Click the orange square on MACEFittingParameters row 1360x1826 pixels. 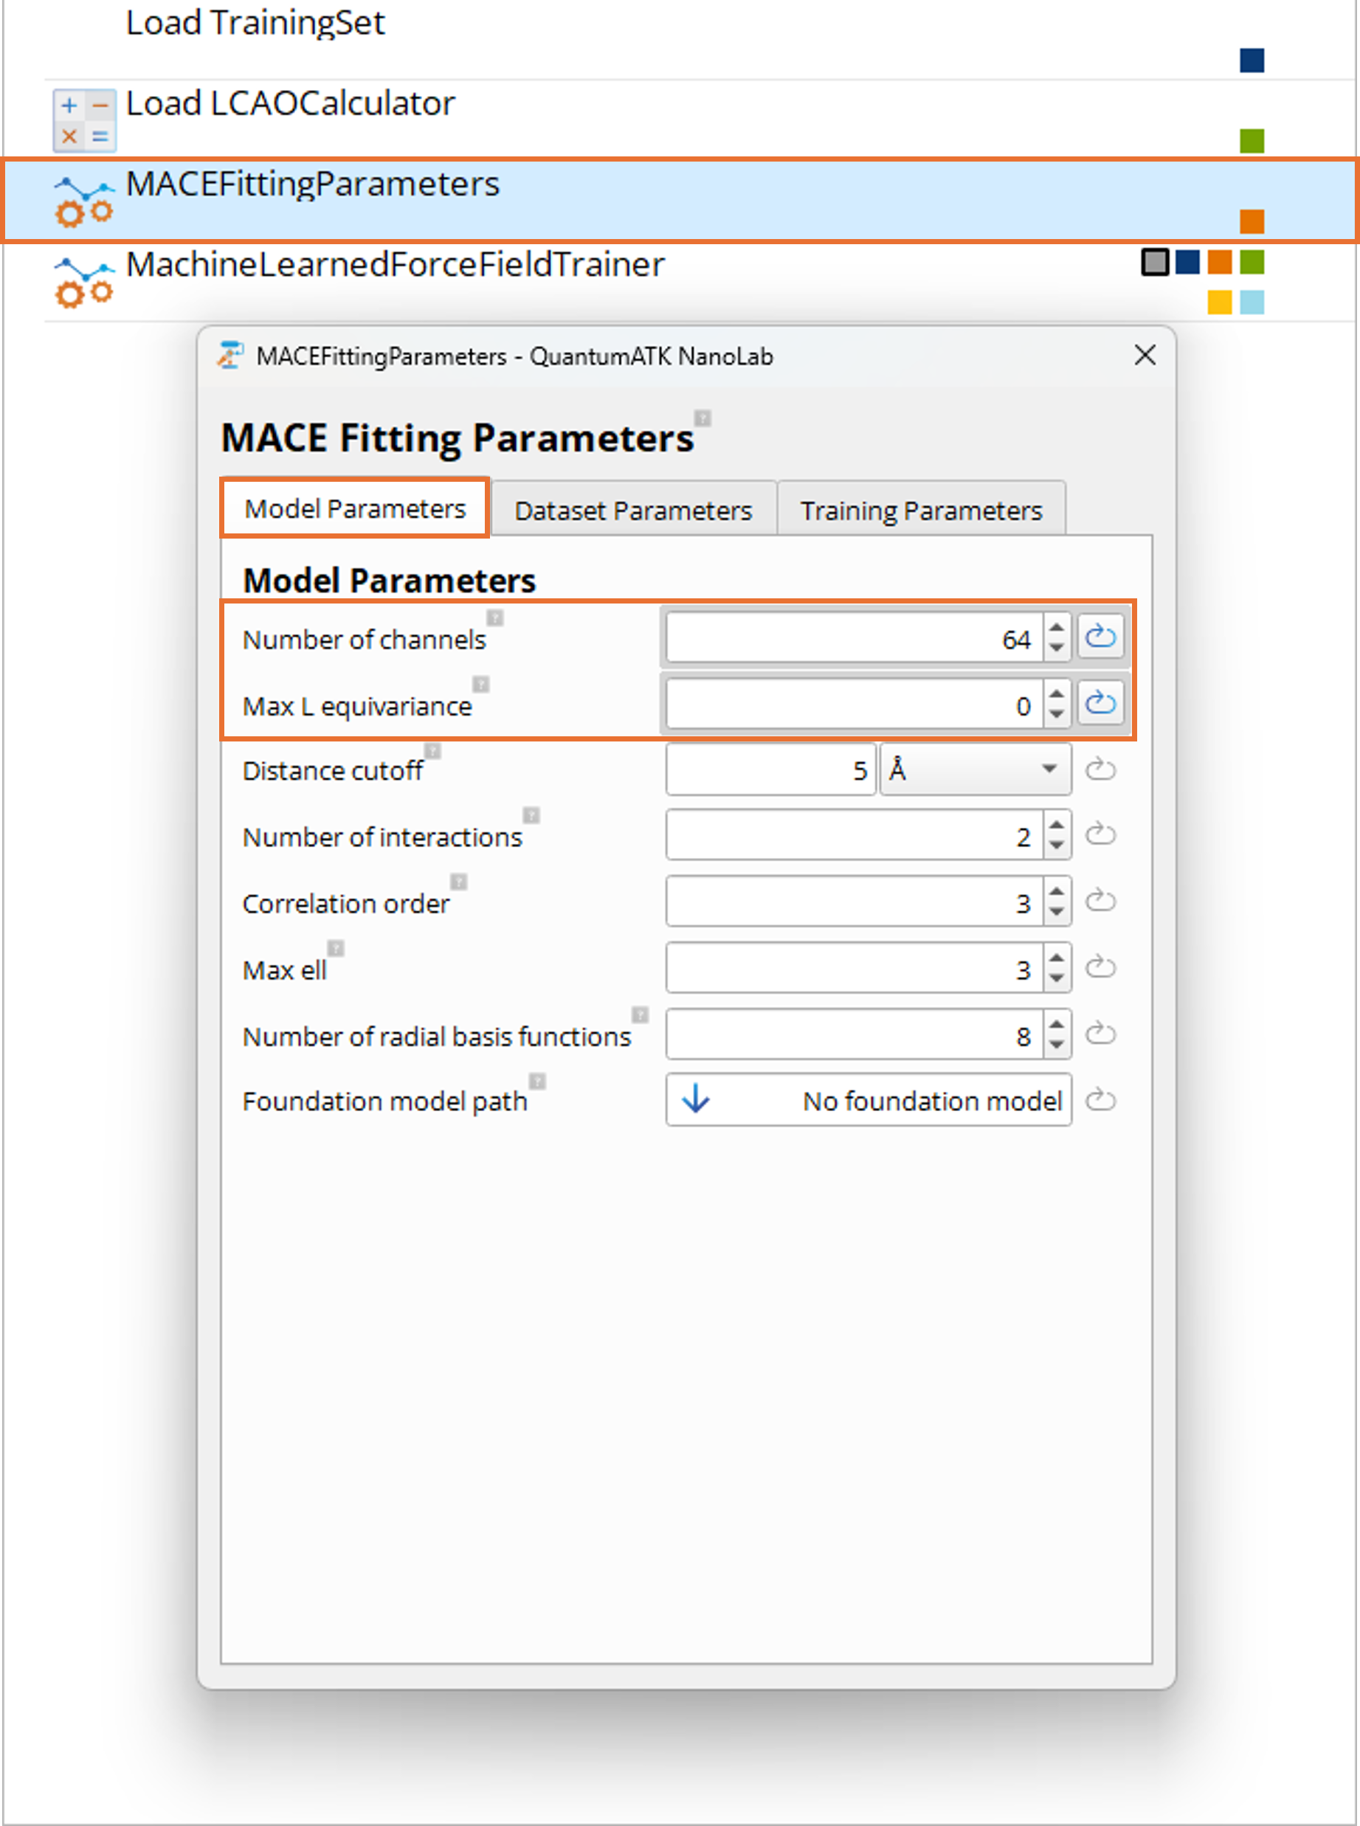[1252, 221]
